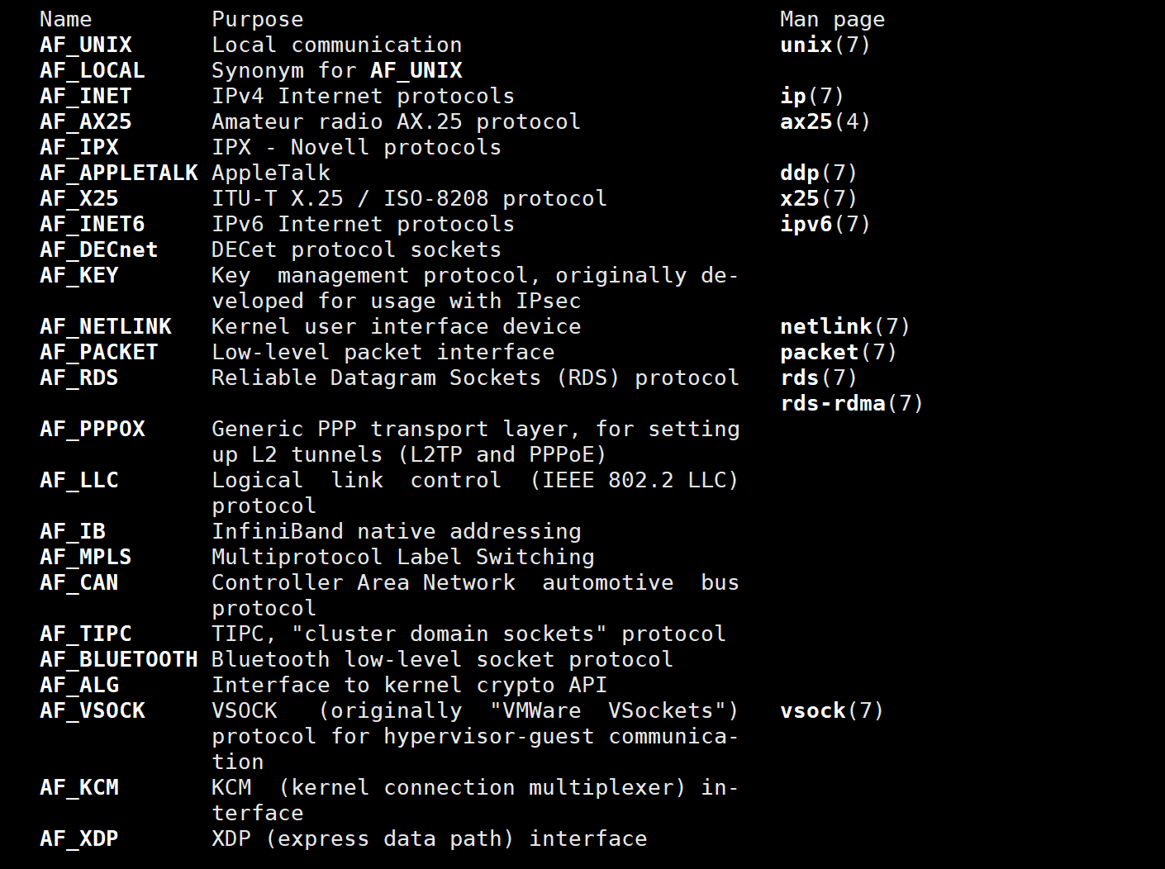Click the ipv6(7) man page reference
This screenshot has width=1165, height=869.
825,224
